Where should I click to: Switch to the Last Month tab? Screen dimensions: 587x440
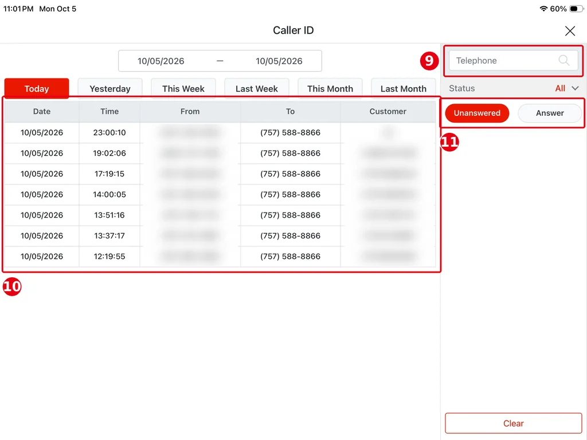pos(404,89)
